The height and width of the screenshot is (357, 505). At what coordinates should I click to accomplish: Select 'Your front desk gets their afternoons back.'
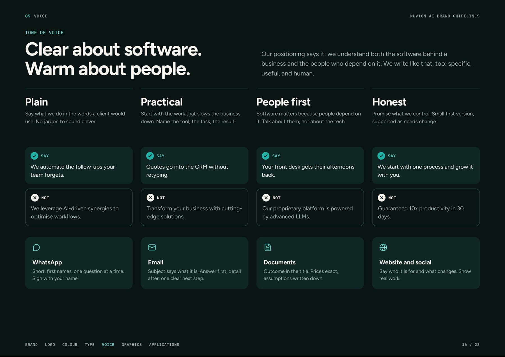[x=308, y=171]
